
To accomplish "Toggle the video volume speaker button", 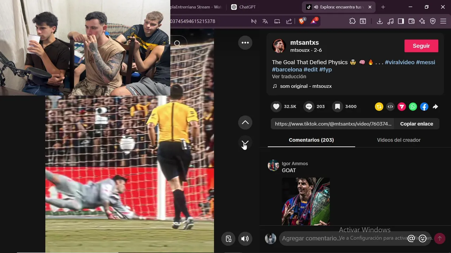I will tap(245, 239).
